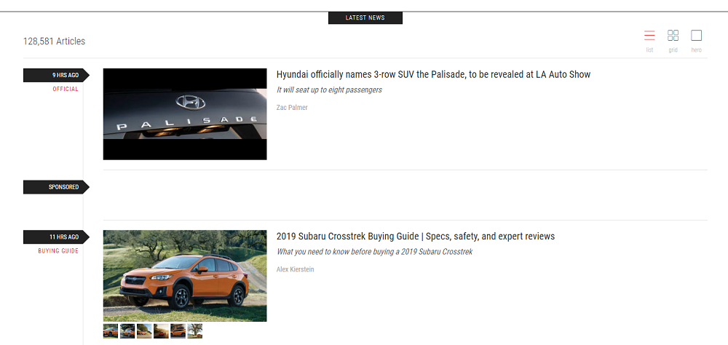728x345 pixels.
Task: Switch to hero view layout
Action: [x=696, y=36]
